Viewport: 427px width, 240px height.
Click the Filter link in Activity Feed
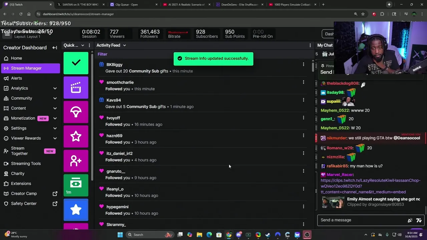tap(102, 54)
